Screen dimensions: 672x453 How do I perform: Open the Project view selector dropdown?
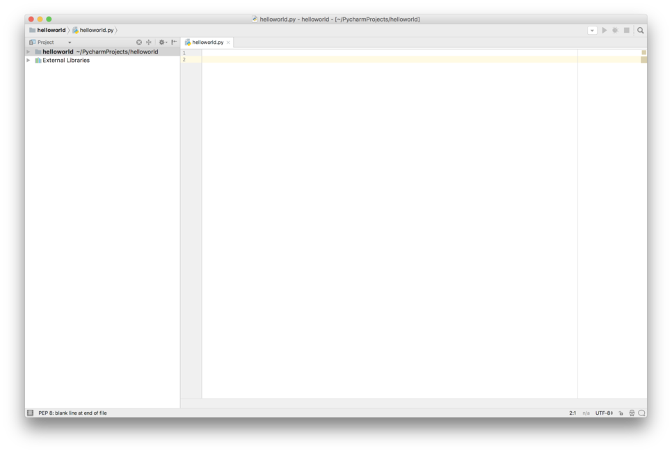(x=70, y=42)
